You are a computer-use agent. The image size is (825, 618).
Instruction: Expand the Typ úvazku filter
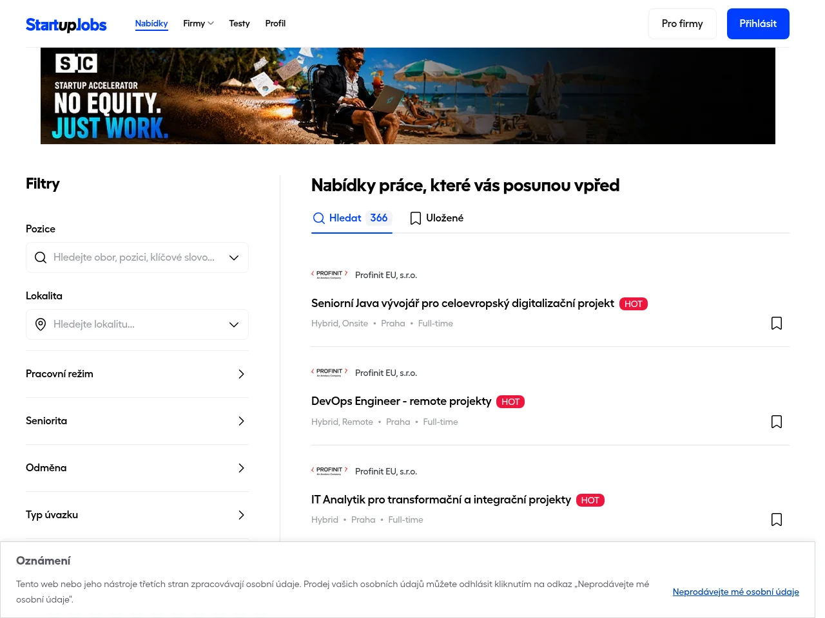pos(137,515)
